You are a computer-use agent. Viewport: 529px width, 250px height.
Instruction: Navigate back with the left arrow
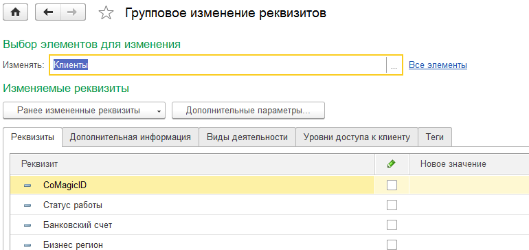[x=48, y=12]
